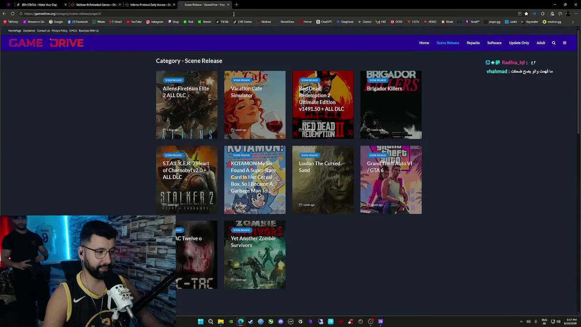The image size is (581, 327).
Task: Open the 1337x bookmark
Action: tap(413, 22)
